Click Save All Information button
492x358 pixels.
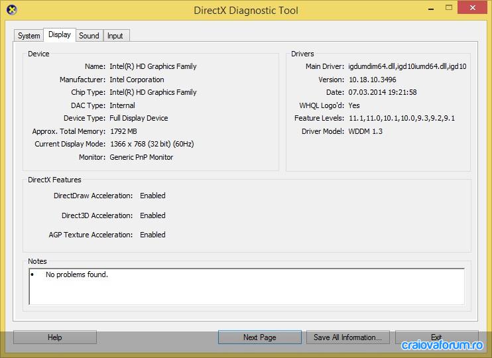pos(348,337)
